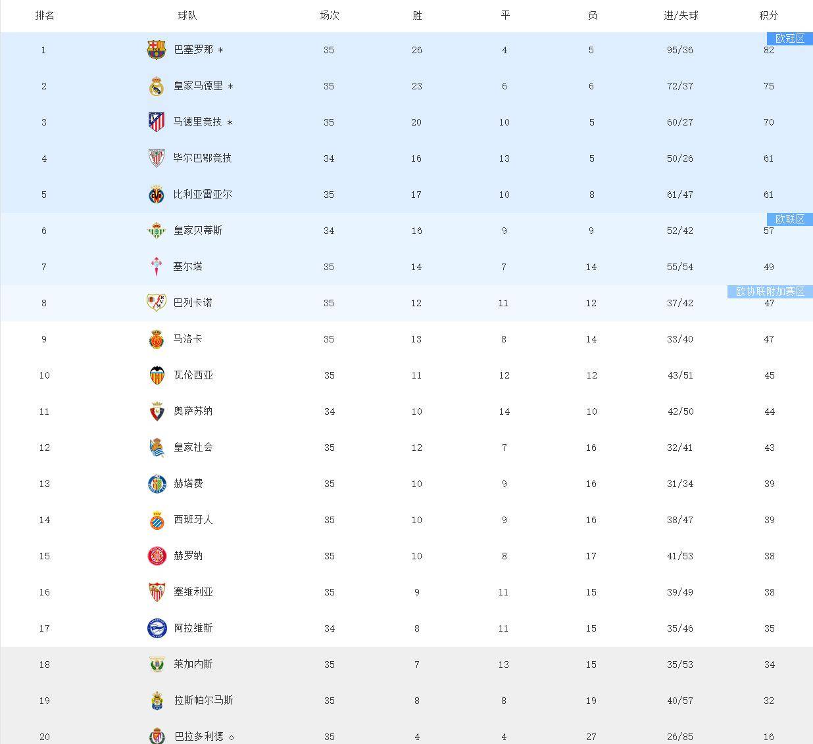
Task: Open the 莱加内斯 team link
Action: [193, 664]
